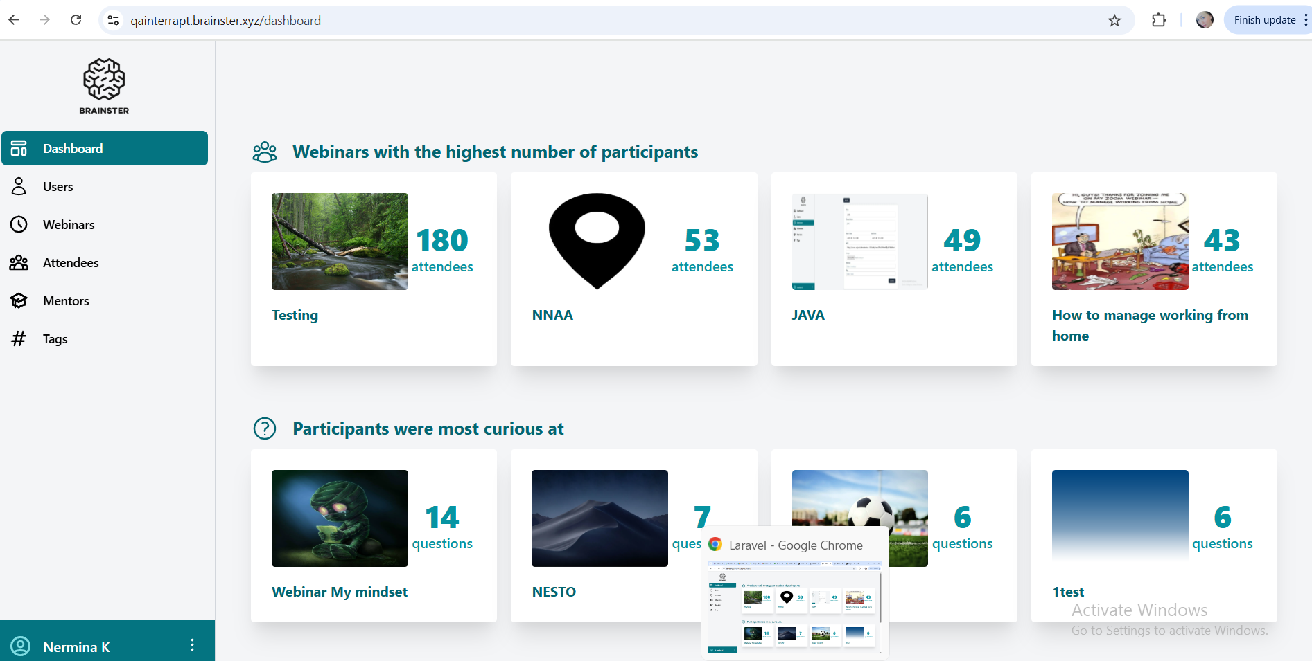Open the Webinar My mindset title
This screenshot has height=661, width=1312.
(339, 592)
